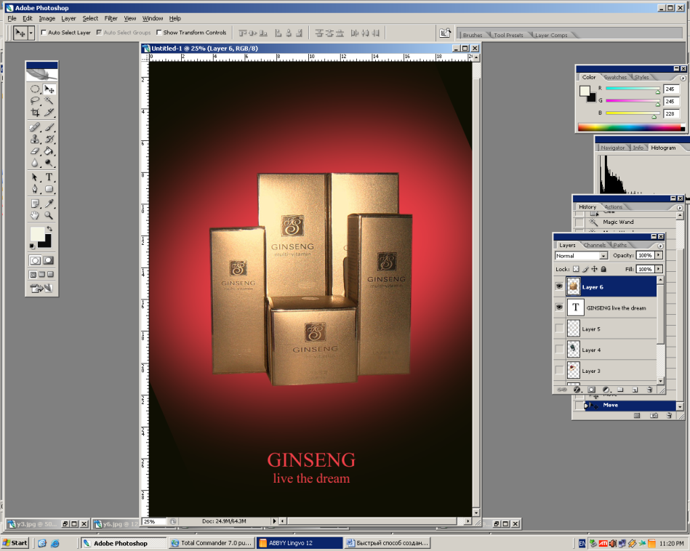690x551 pixels.
Task: Select the Blur tool
Action: [x=35, y=163]
